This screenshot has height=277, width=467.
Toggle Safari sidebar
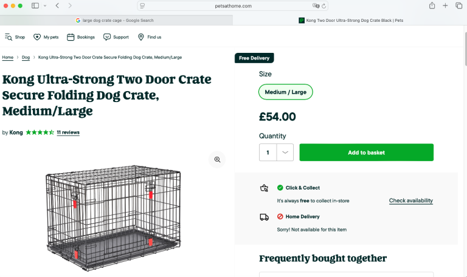pyautogui.click(x=35, y=5)
